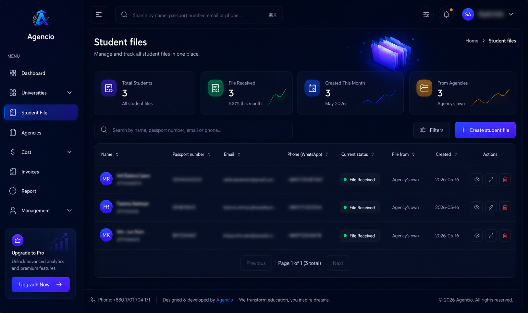Image resolution: width=528 pixels, height=313 pixels.
Task: View the FR student file via eye icon
Action: pyautogui.click(x=476, y=207)
